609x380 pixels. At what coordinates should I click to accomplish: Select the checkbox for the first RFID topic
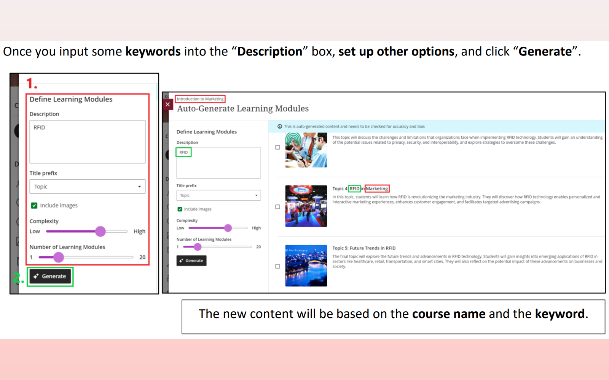pos(277,147)
